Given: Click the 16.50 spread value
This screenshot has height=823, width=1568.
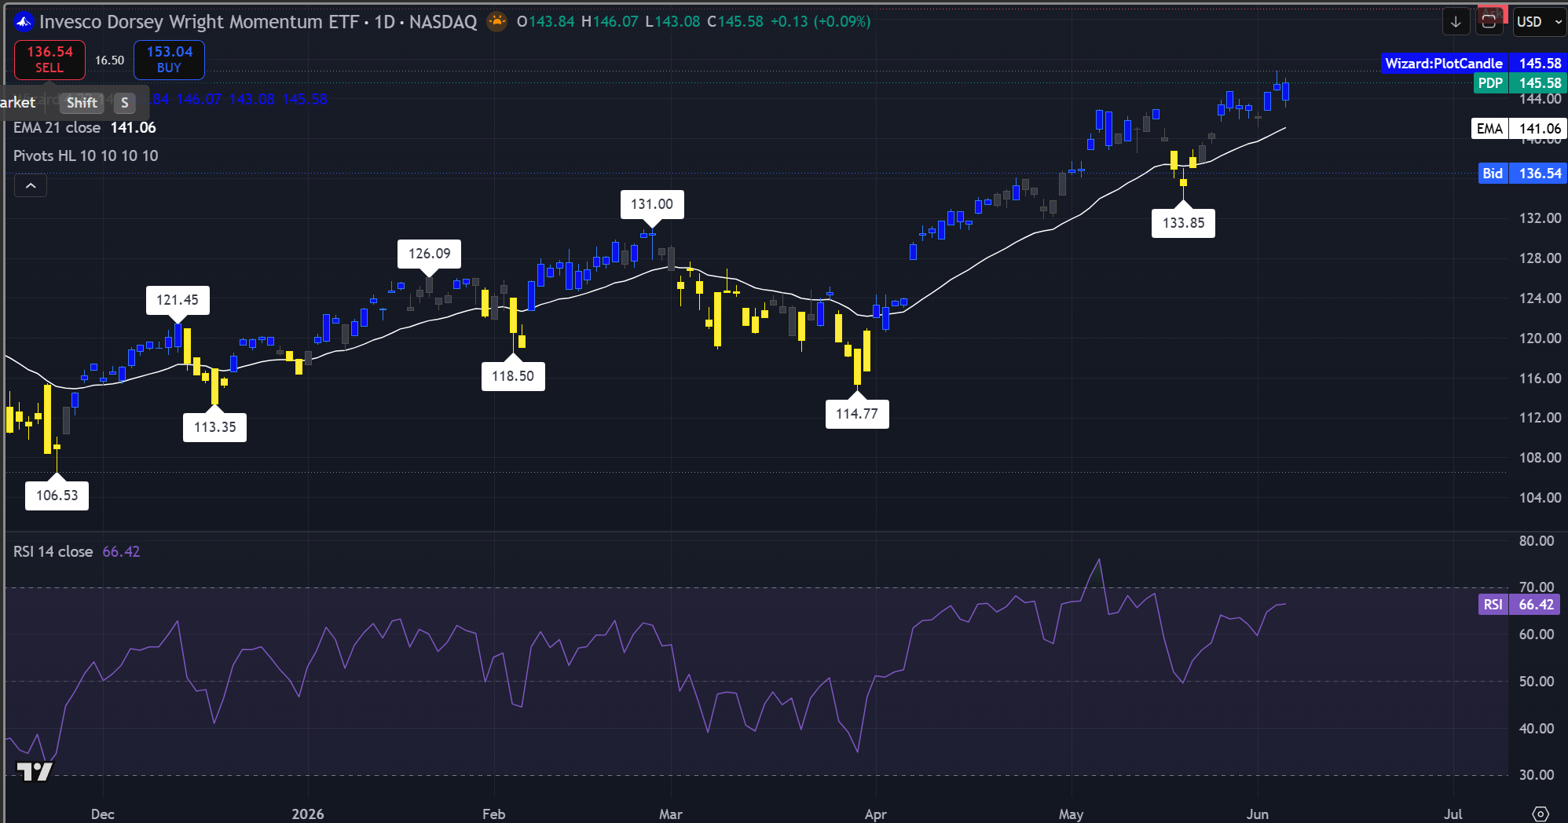Looking at the screenshot, I should click(109, 60).
